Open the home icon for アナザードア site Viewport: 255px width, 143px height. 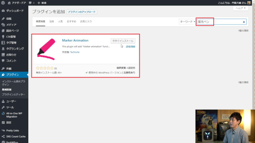(9, 3)
